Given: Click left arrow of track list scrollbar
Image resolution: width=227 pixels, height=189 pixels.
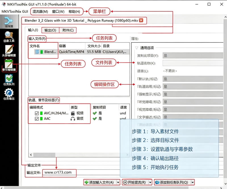Looking at the screenshot, I should tap(31, 155).
